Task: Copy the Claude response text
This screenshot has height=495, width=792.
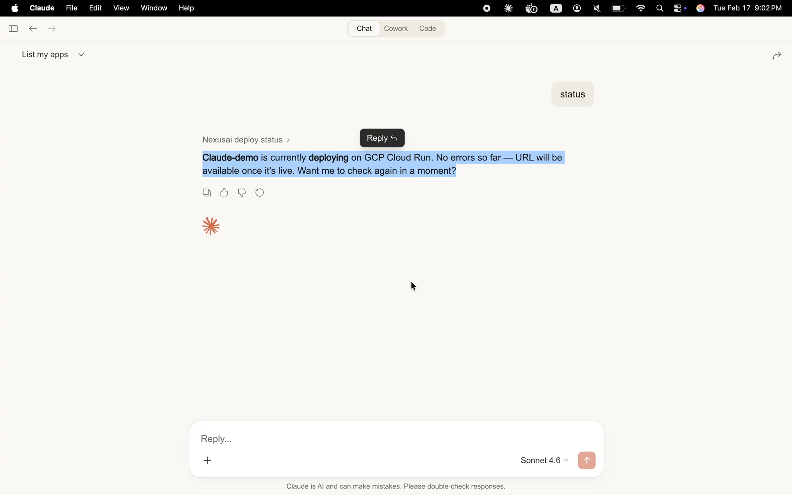Action: (207, 193)
